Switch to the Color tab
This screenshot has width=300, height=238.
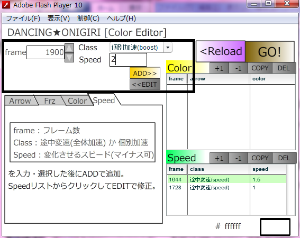[77, 100]
